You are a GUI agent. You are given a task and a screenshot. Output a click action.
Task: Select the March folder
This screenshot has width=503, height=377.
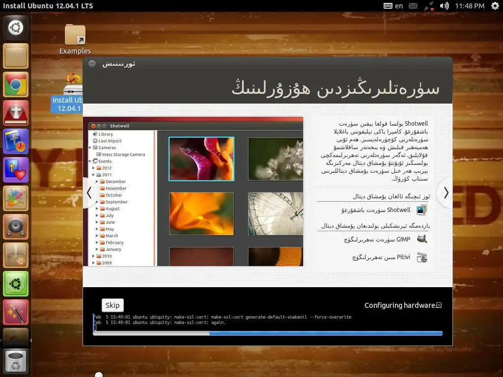(x=109, y=236)
